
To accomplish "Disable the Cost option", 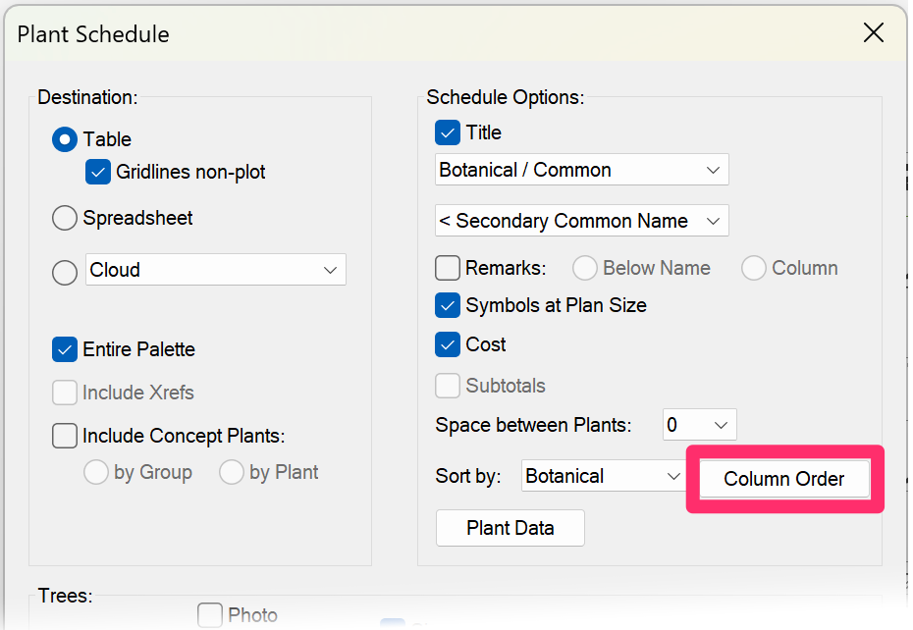I will (x=447, y=344).
